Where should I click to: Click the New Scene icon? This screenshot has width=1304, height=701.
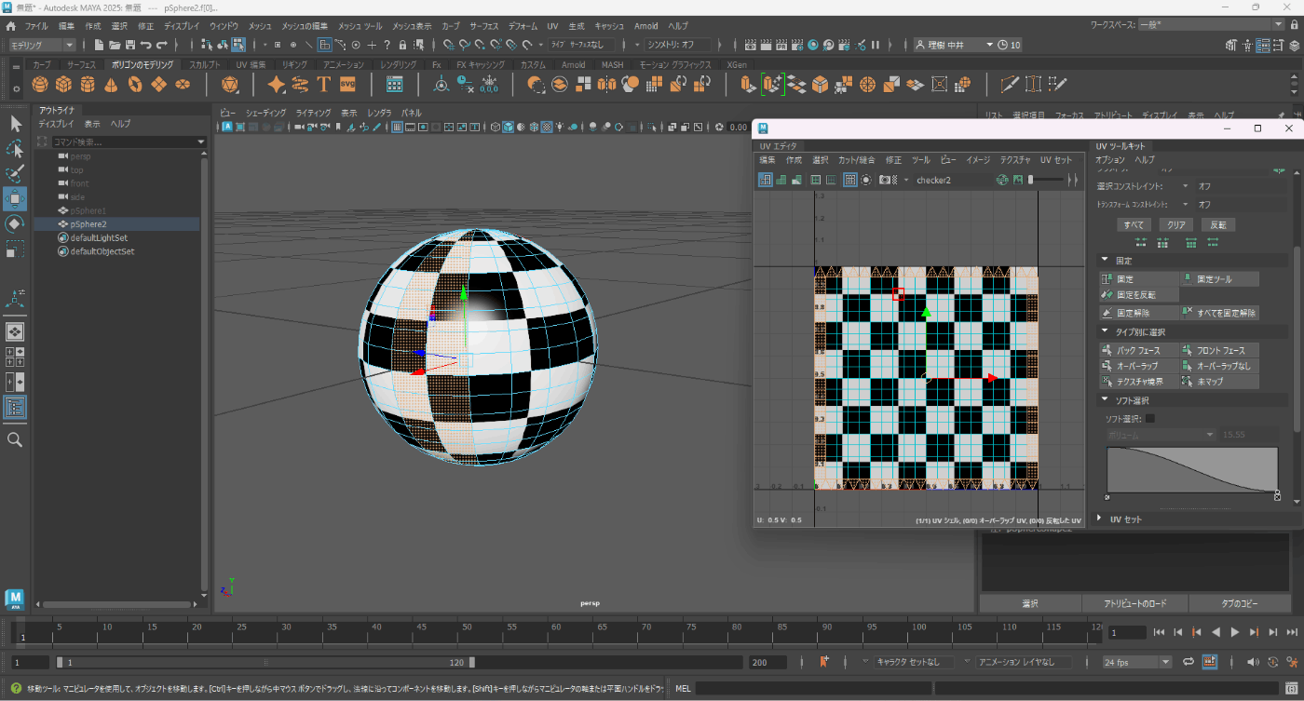(x=98, y=45)
